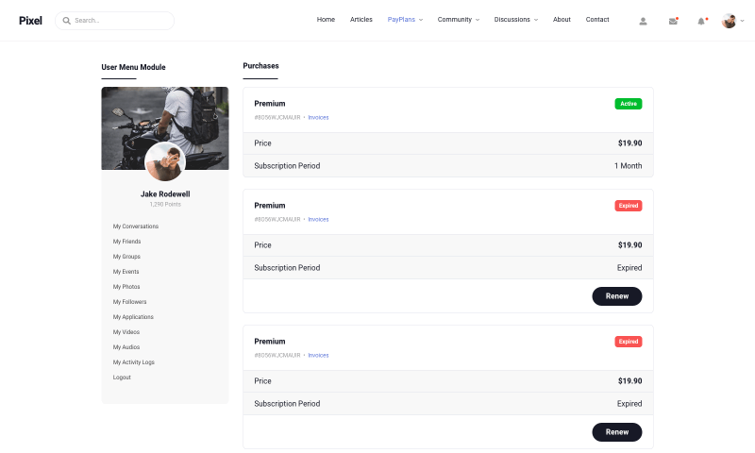
Task: Click $19.90 price of Active Premium plan
Action: coord(629,143)
